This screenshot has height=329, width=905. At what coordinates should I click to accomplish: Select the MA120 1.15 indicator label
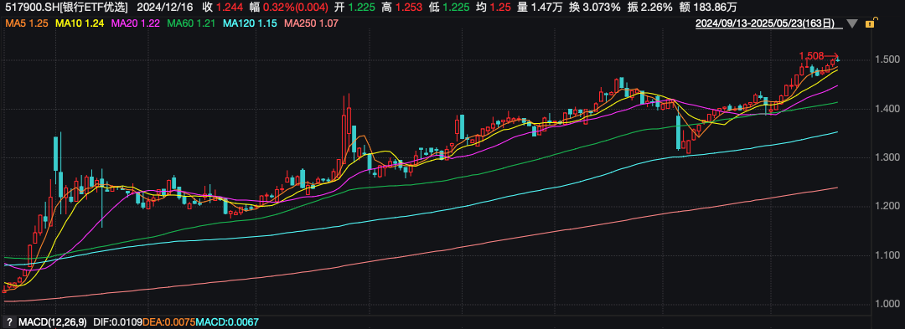pos(250,23)
